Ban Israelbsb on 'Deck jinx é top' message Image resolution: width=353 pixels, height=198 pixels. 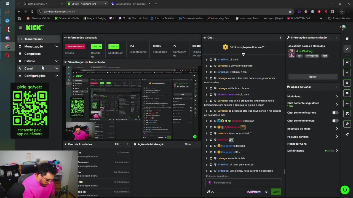[215, 72]
